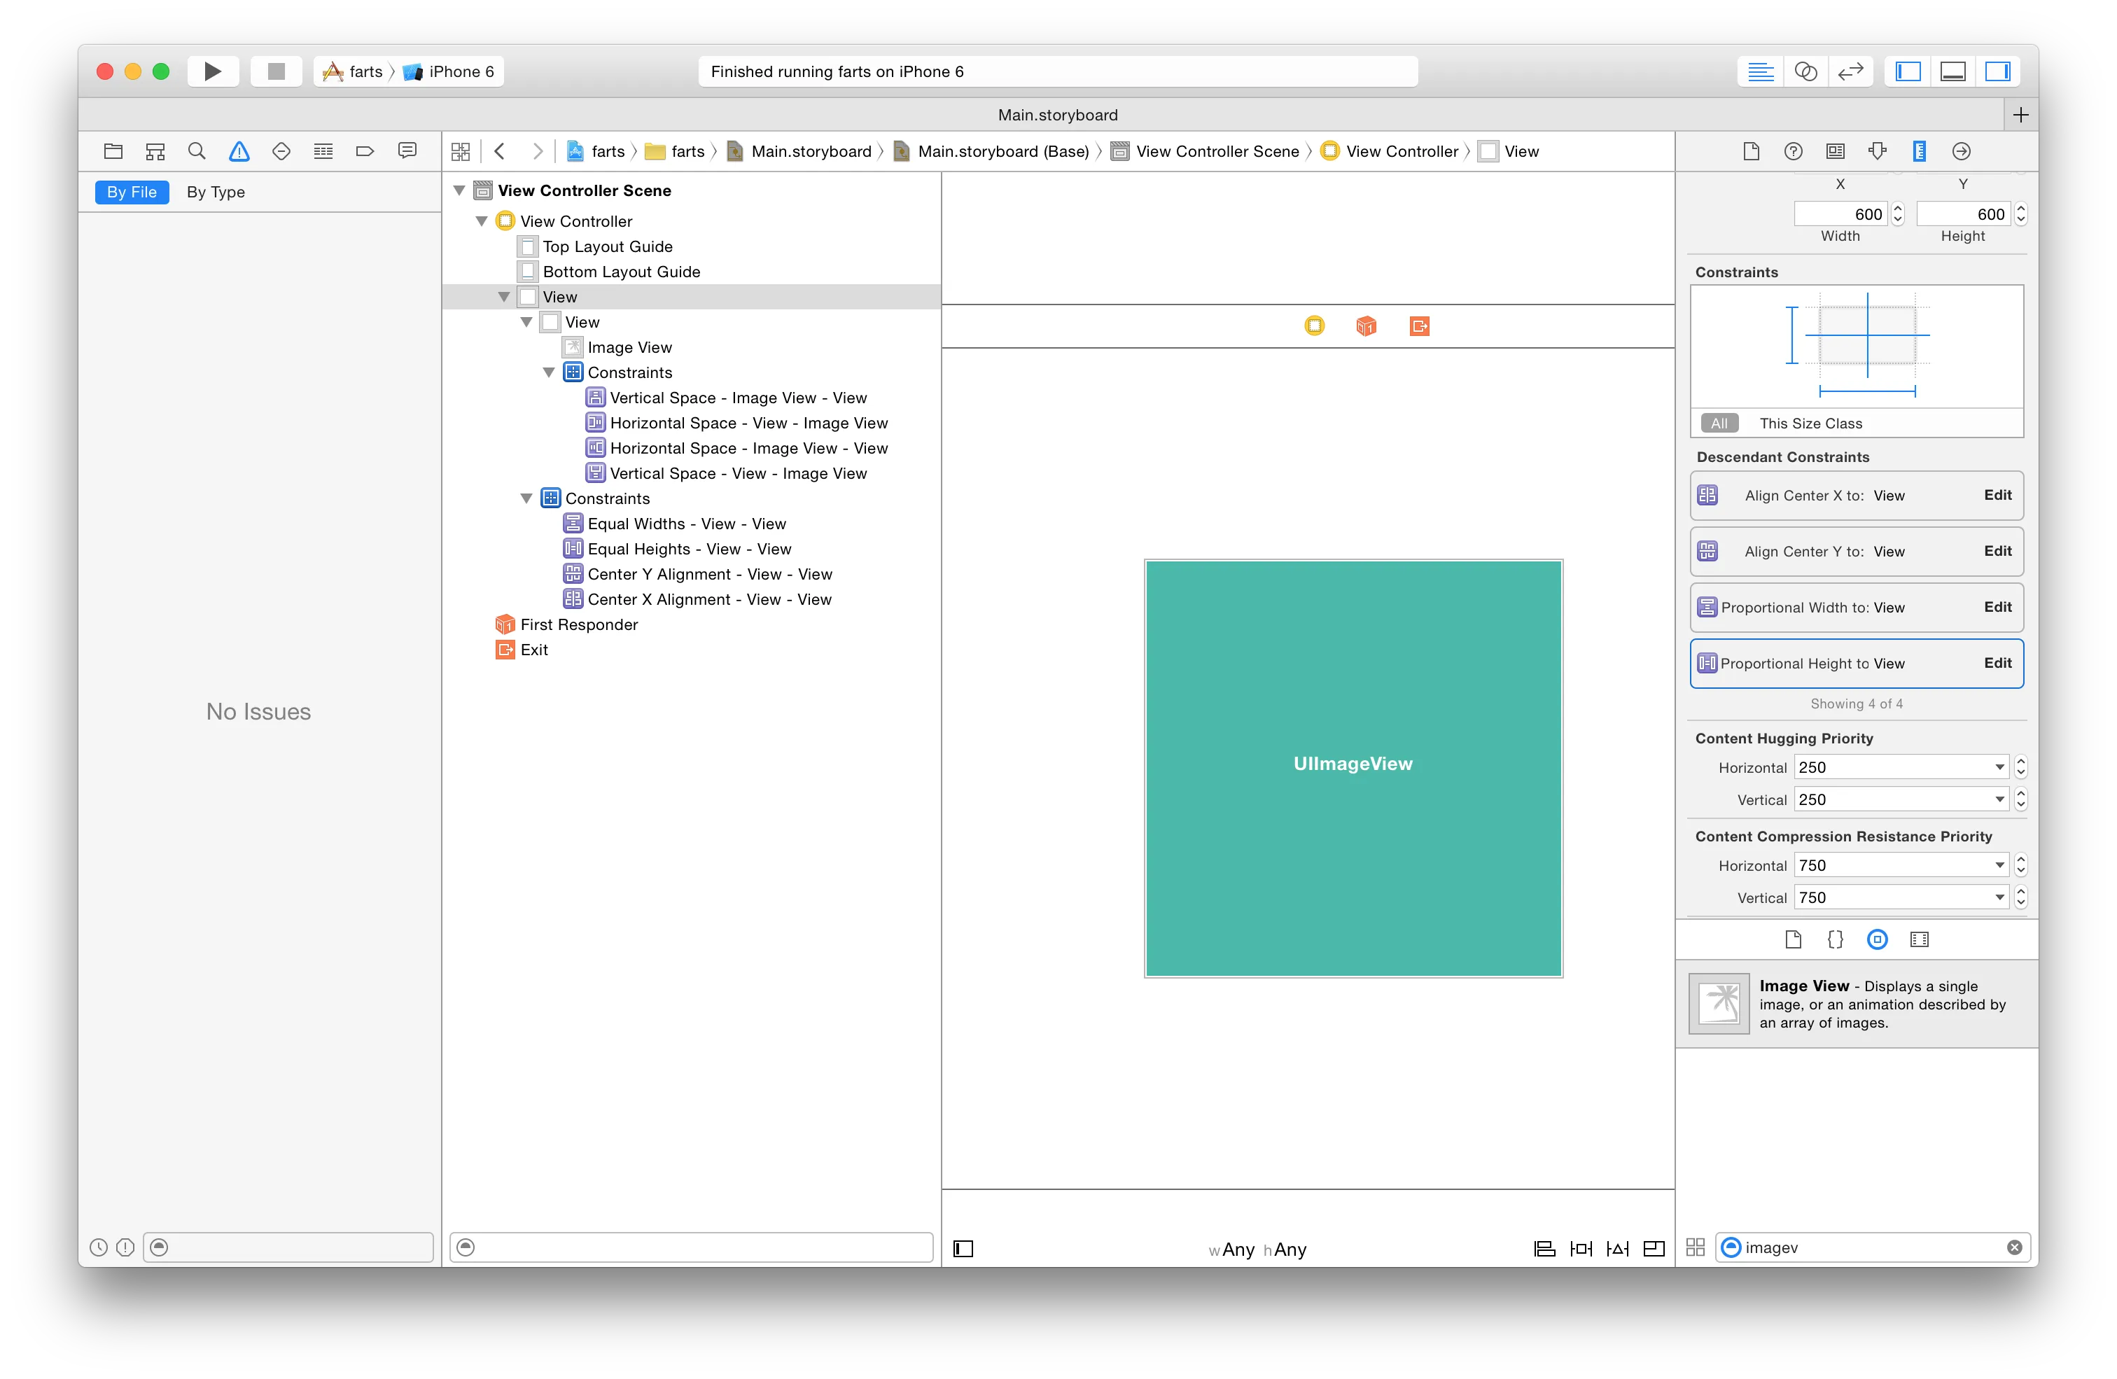
Task: Open the issue navigator warning icon
Action: [x=239, y=151]
